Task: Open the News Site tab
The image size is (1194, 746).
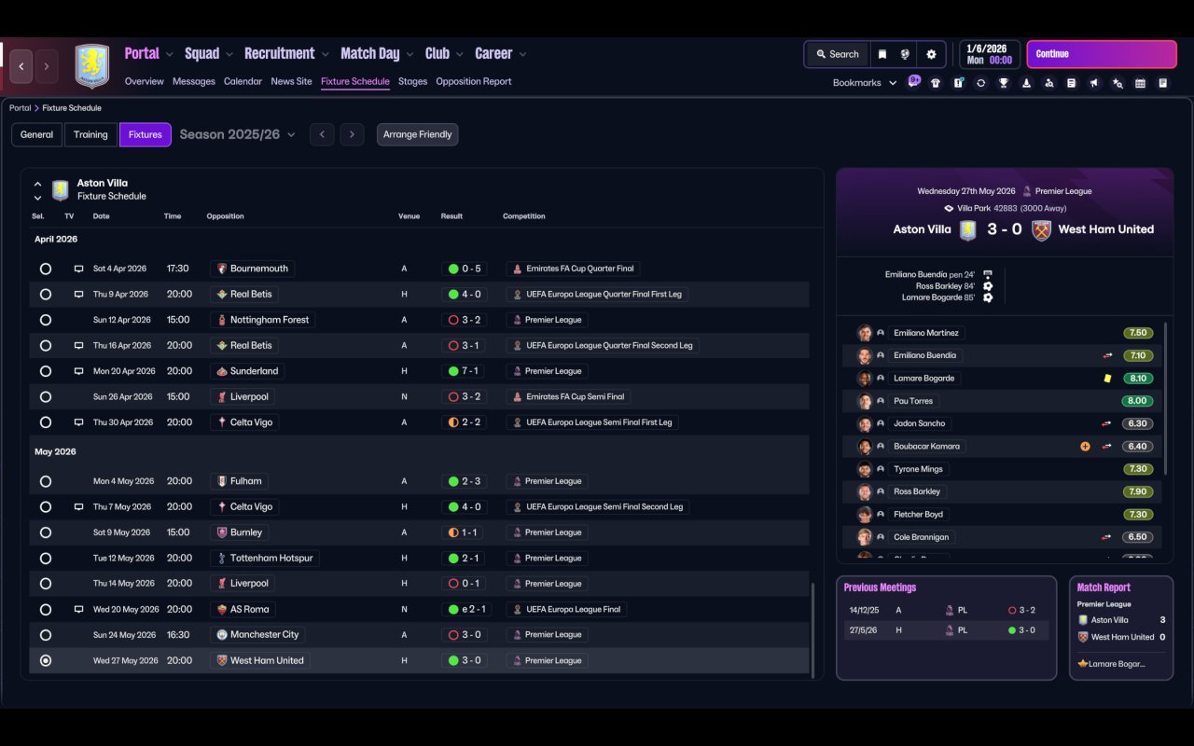Action: (x=291, y=81)
